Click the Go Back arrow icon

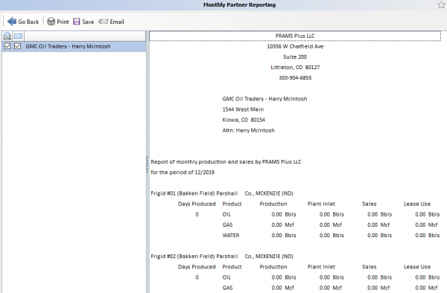(x=12, y=22)
